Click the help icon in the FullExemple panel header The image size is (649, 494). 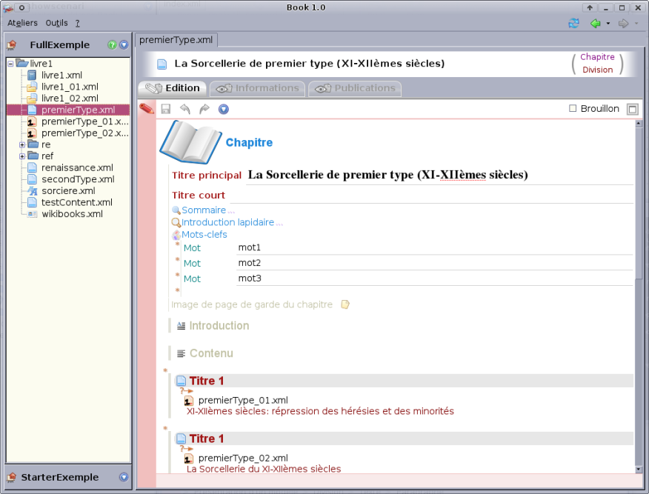coord(111,44)
